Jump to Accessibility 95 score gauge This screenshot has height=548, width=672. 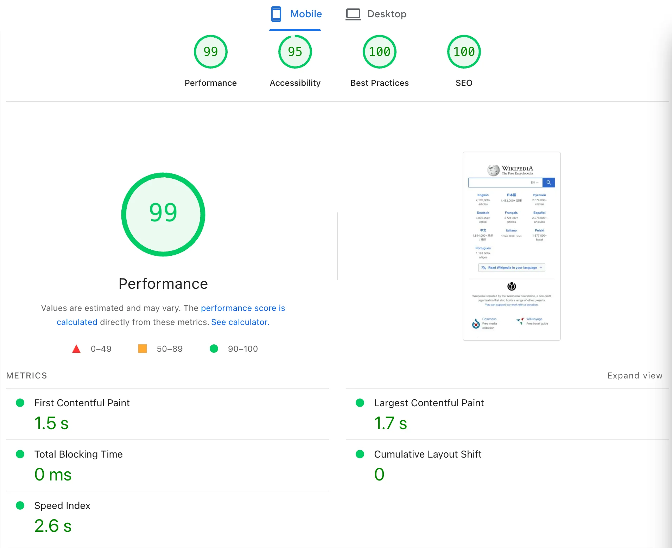[x=295, y=52]
